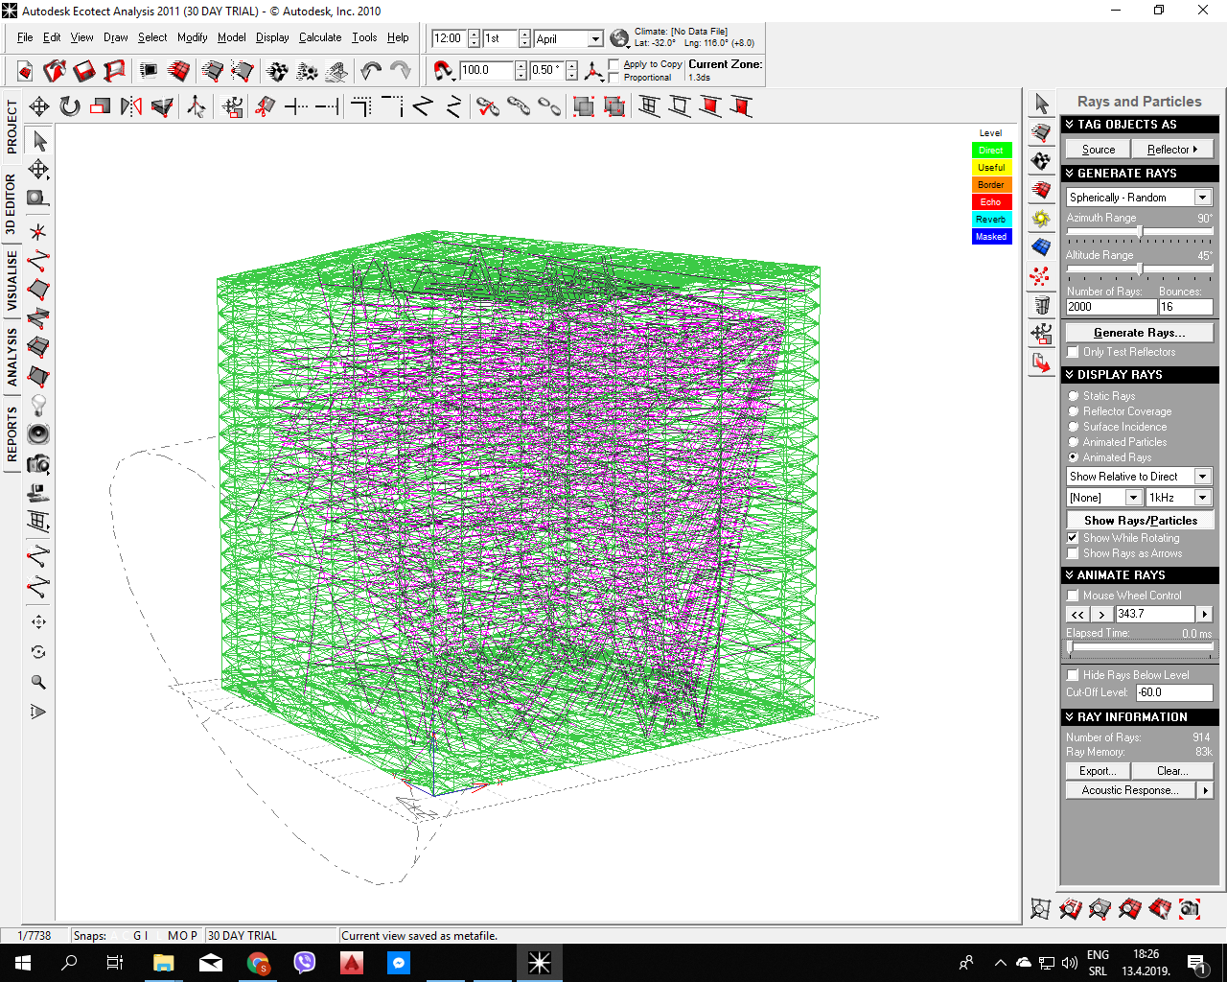Screen dimensions: 1227x982
Task: Switch to the ANALYSIS tab
Action: tap(12, 357)
